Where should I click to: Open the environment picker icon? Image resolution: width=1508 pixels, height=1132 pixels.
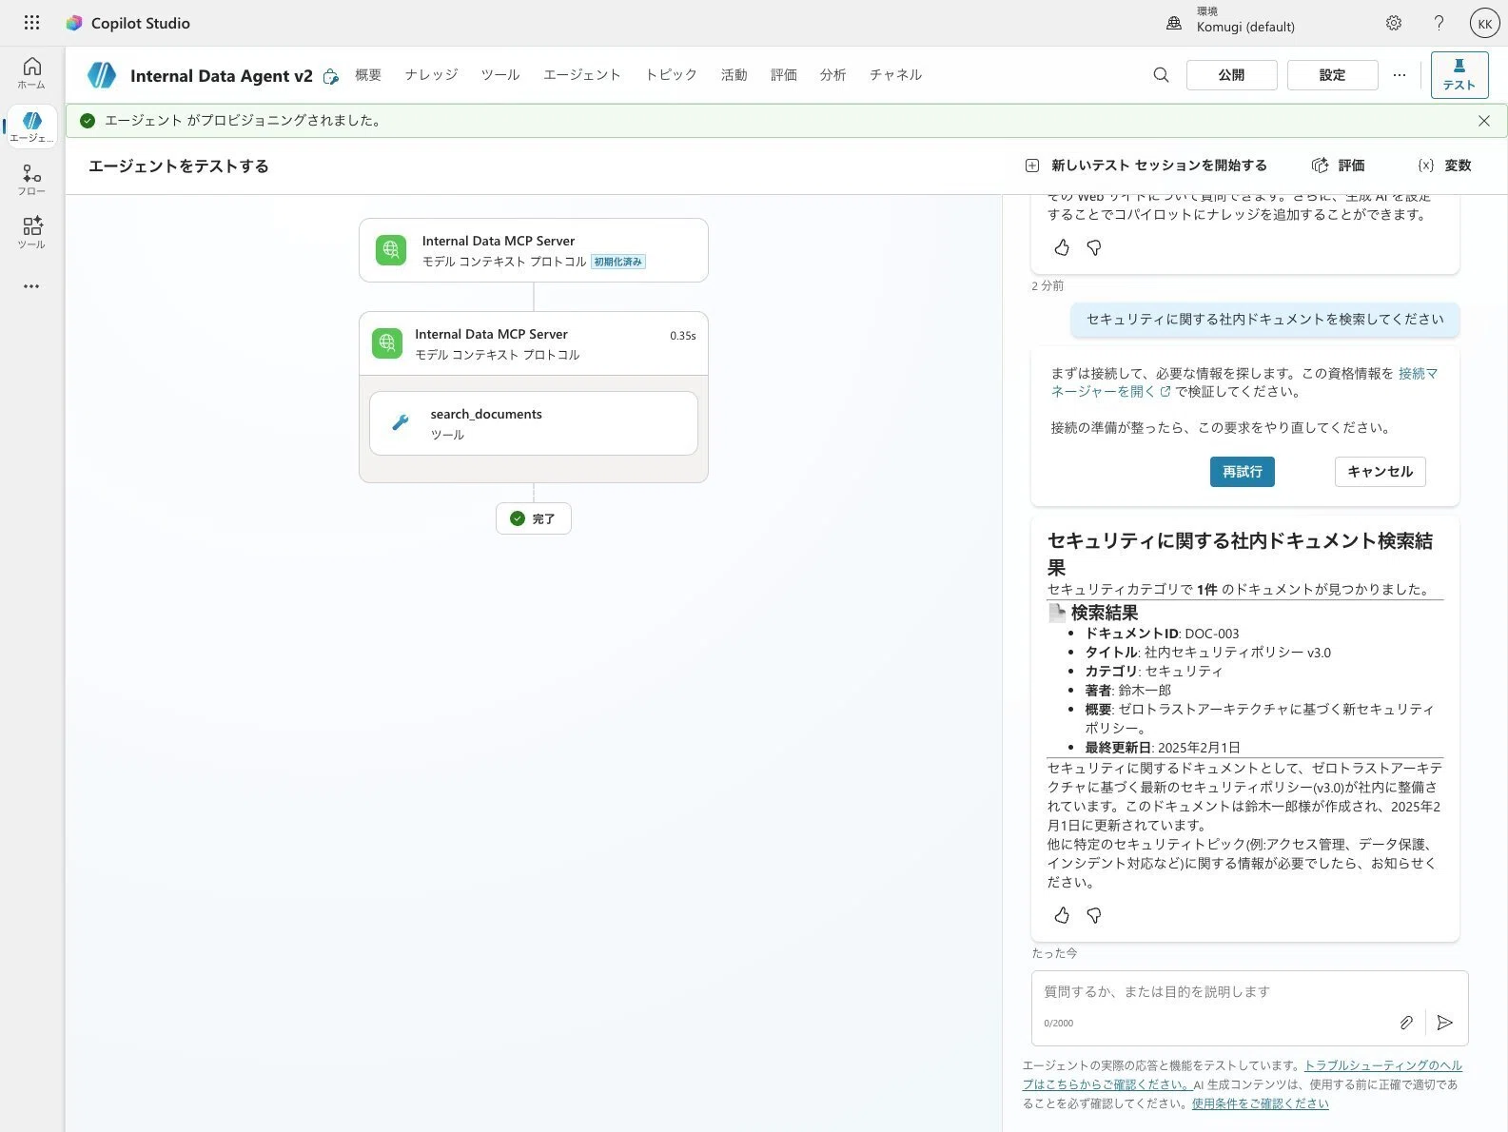click(x=1174, y=23)
